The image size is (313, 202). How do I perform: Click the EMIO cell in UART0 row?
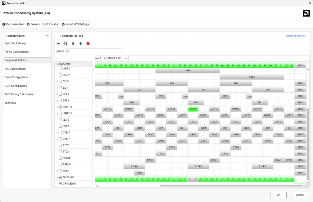pos(300,109)
